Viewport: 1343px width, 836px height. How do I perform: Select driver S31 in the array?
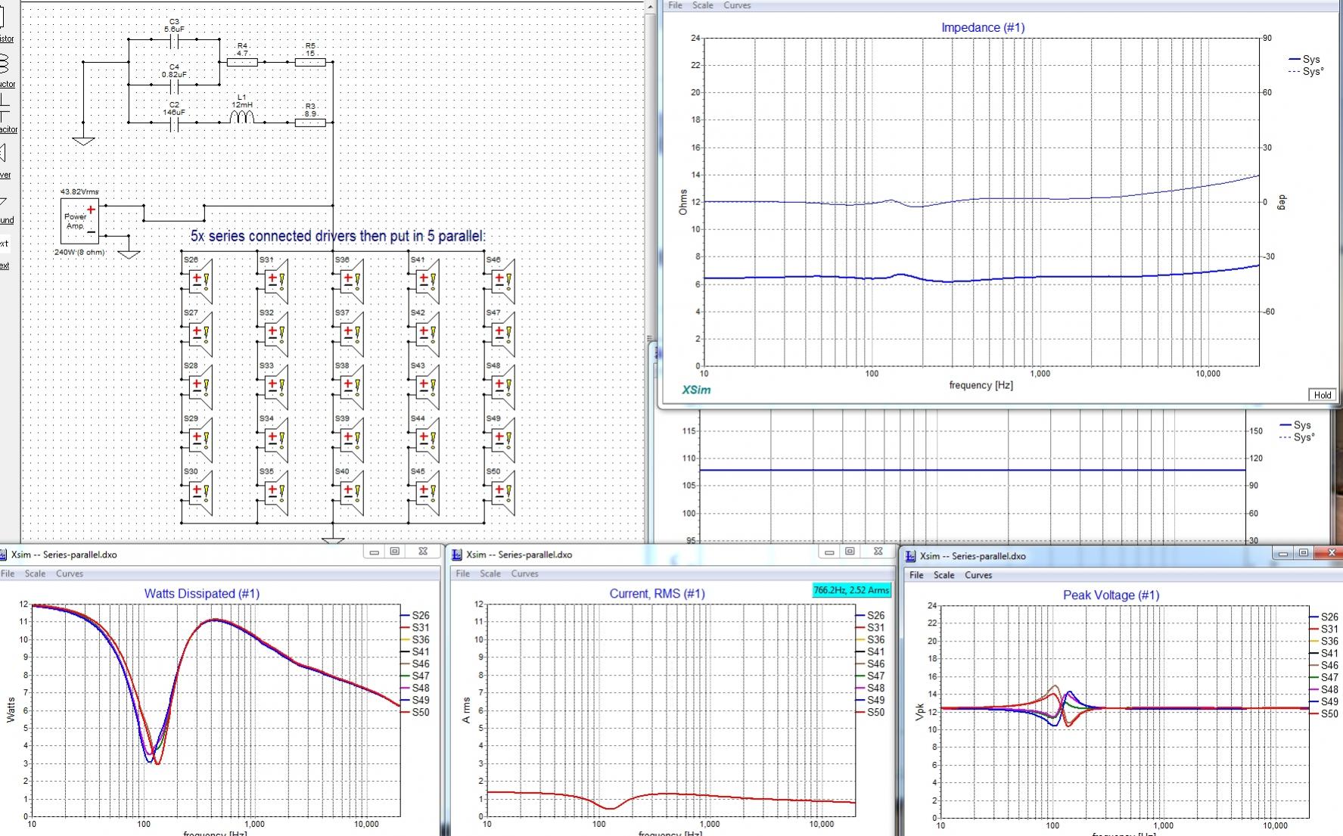coord(276,280)
